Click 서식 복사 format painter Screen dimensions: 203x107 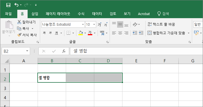click(x=27, y=35)
